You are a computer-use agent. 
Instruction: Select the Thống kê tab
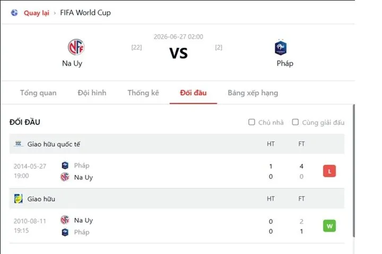[x=143, y=93]
